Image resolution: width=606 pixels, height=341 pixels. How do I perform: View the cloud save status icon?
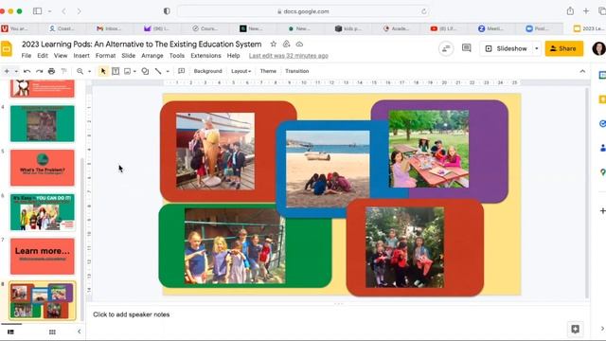click(299, 45)
